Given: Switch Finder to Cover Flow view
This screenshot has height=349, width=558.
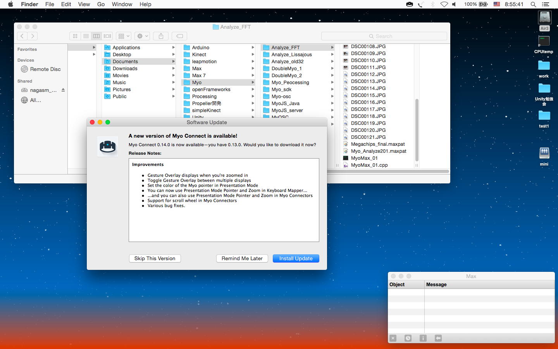Looking at the screenshot, I should click(x=107, y=36).
